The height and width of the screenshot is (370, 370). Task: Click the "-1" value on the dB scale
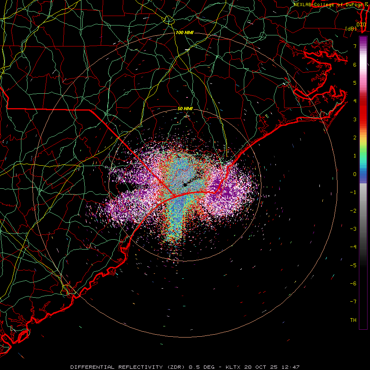tap(353, 192)
